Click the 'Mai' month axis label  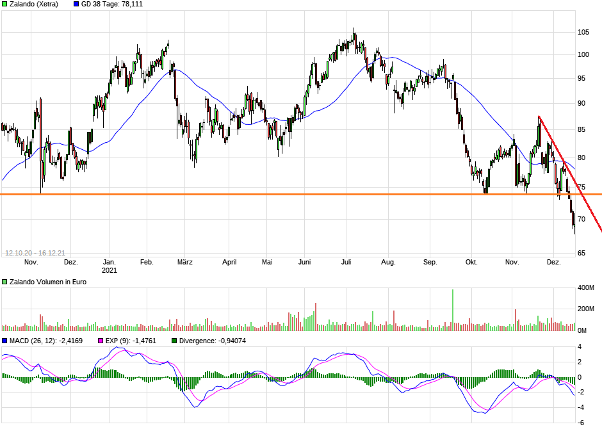[x=267, y=263]
